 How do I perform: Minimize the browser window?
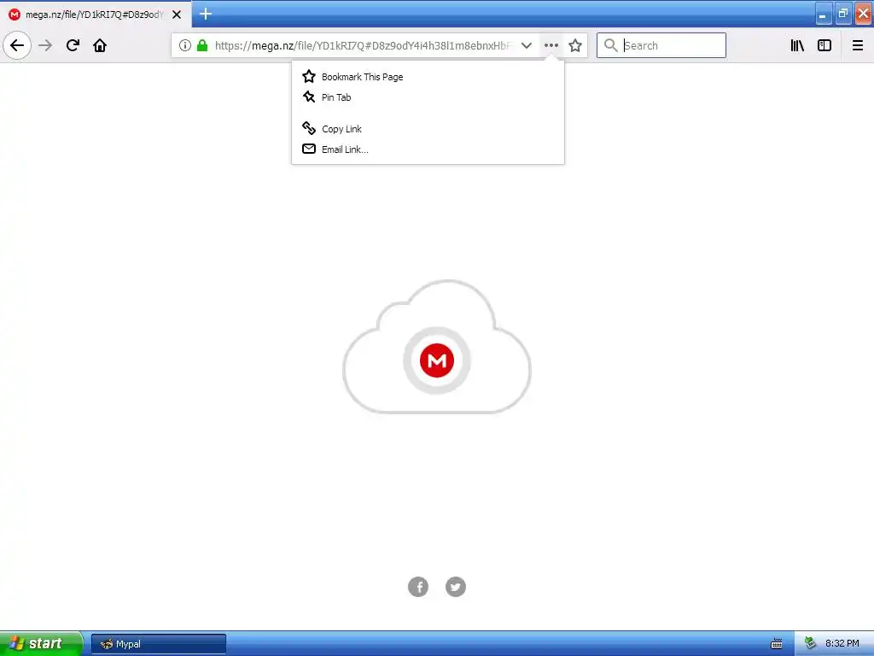click(824, 14)
